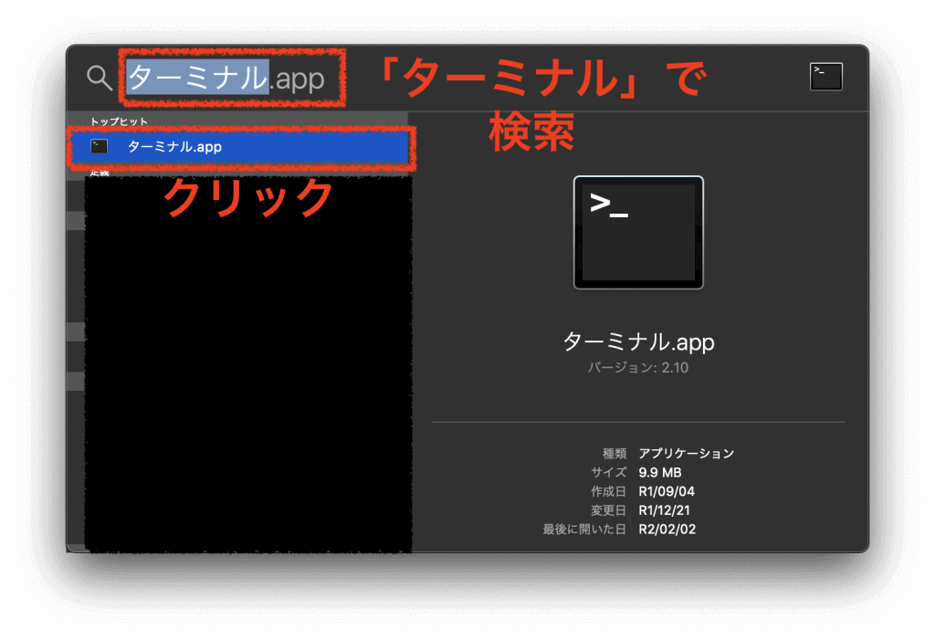Click the Spotlight magnifying glass icon
Image resolution: width=935 pixels, height=640 pixels.
99,79
